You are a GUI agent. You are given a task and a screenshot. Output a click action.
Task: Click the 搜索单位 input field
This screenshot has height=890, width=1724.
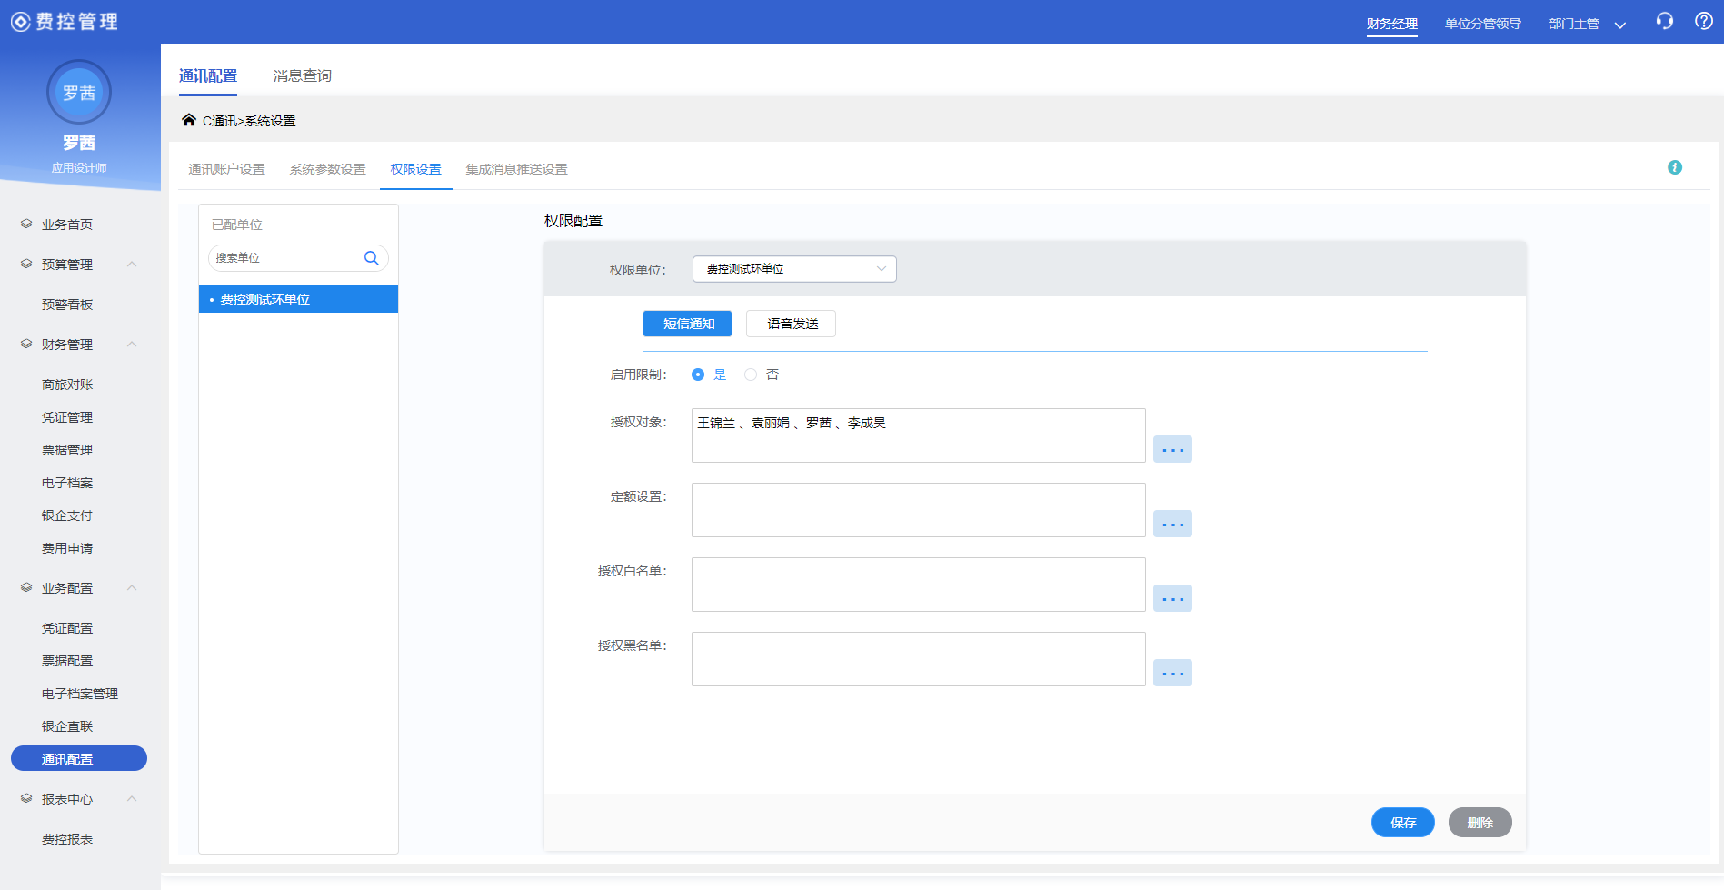point(286,258)
